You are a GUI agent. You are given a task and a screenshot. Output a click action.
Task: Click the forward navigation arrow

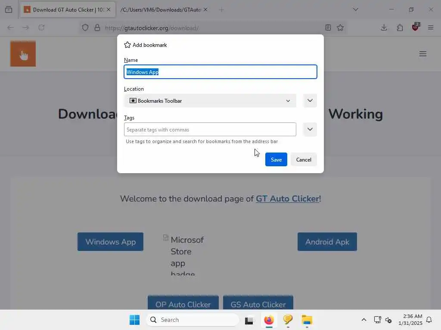click(25, 27)
